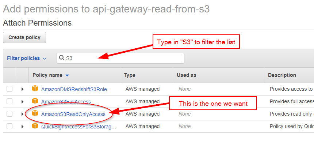The width and height of the screenshot is (314, 150).
Task: Click None under Used as for AmazonDMSRedshiftS3Role
Action: (185, 89)
